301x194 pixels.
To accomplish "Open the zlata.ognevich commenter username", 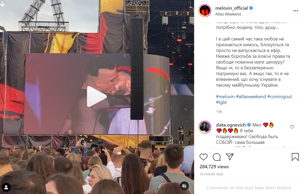I will pos(231,125).
